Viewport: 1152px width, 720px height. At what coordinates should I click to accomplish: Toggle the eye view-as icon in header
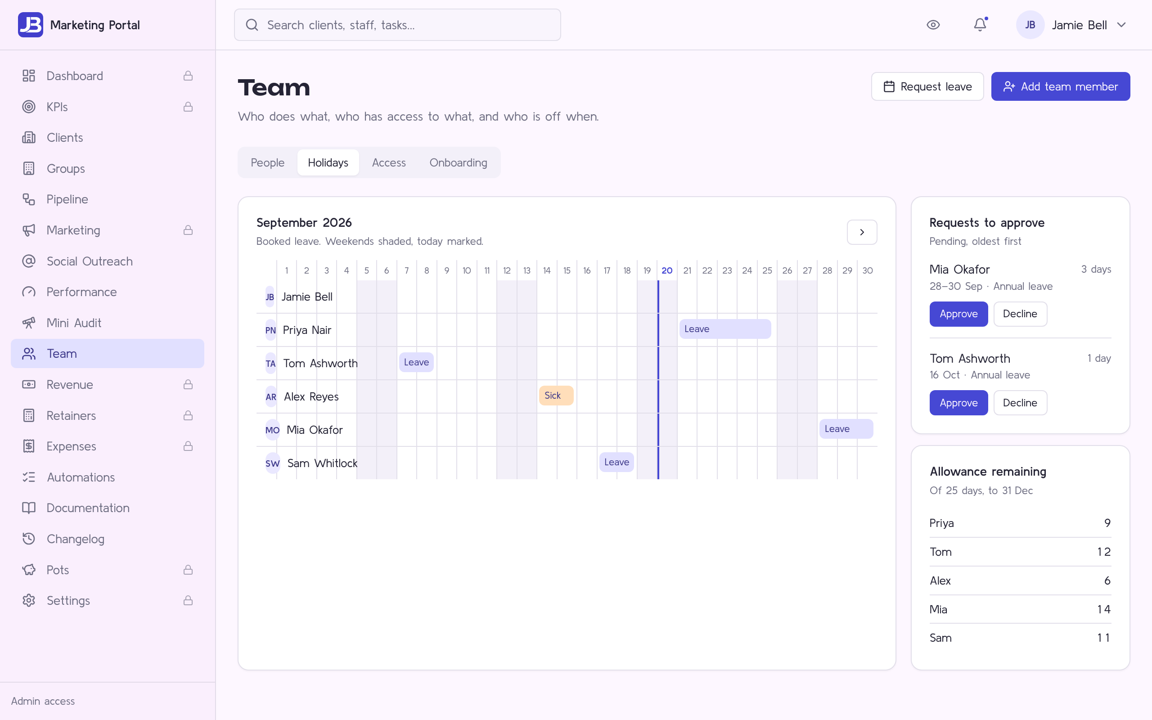[x=933, y=25]
